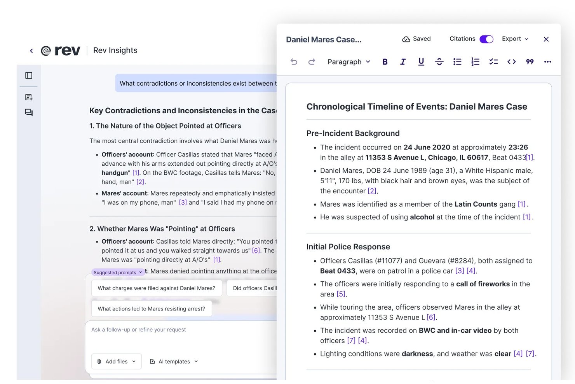Image resolution: width=575 pixels, height=384 pixels.
Task: Click the Rev Insights header title
Action: click(x=115, y=50)
